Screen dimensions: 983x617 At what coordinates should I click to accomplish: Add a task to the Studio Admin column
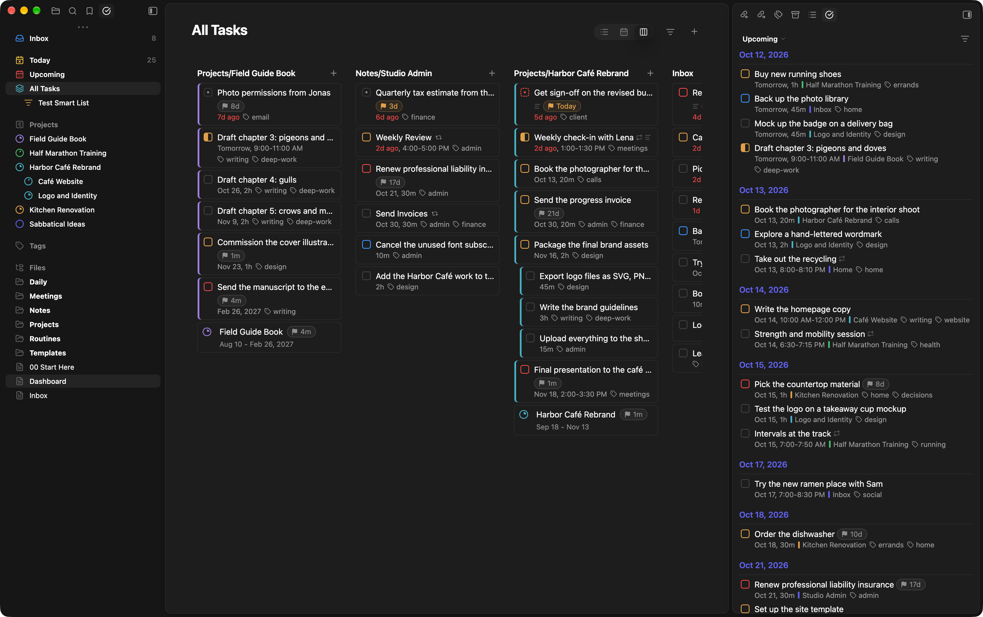pyautogui.click(x=492, y=73)
